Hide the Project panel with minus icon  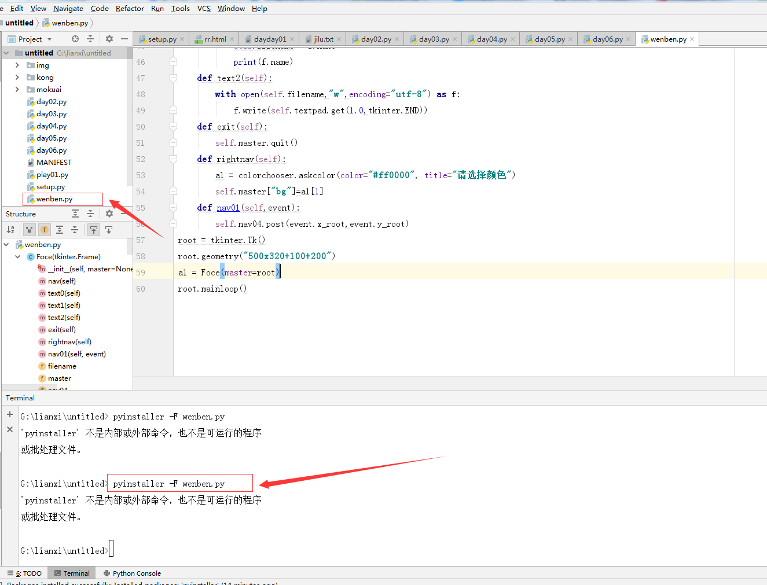click(x=124, y=39)
